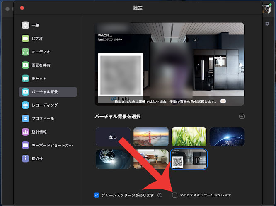Click the profile avatar in the main window

click(x=266, y=9)
